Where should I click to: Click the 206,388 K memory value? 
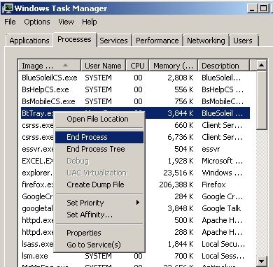click(176, 185)
